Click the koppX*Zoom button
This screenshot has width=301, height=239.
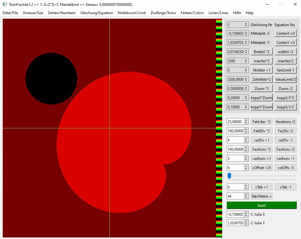coord(261,98)
